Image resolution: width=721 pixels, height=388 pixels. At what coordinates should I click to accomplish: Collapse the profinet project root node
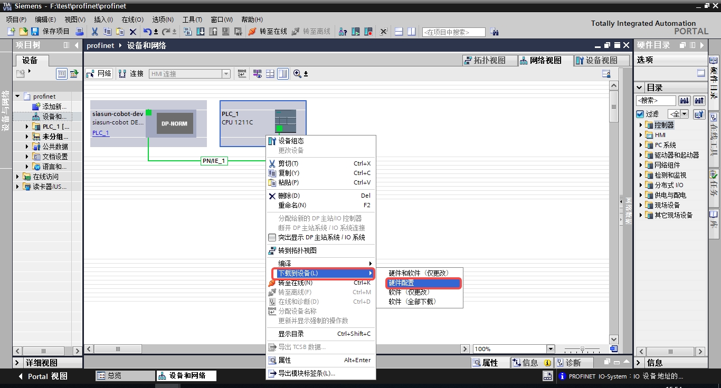tap(17, 96)
